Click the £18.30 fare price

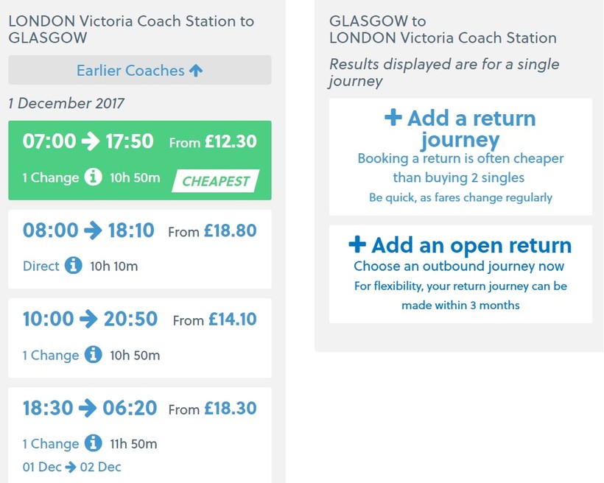231,409
